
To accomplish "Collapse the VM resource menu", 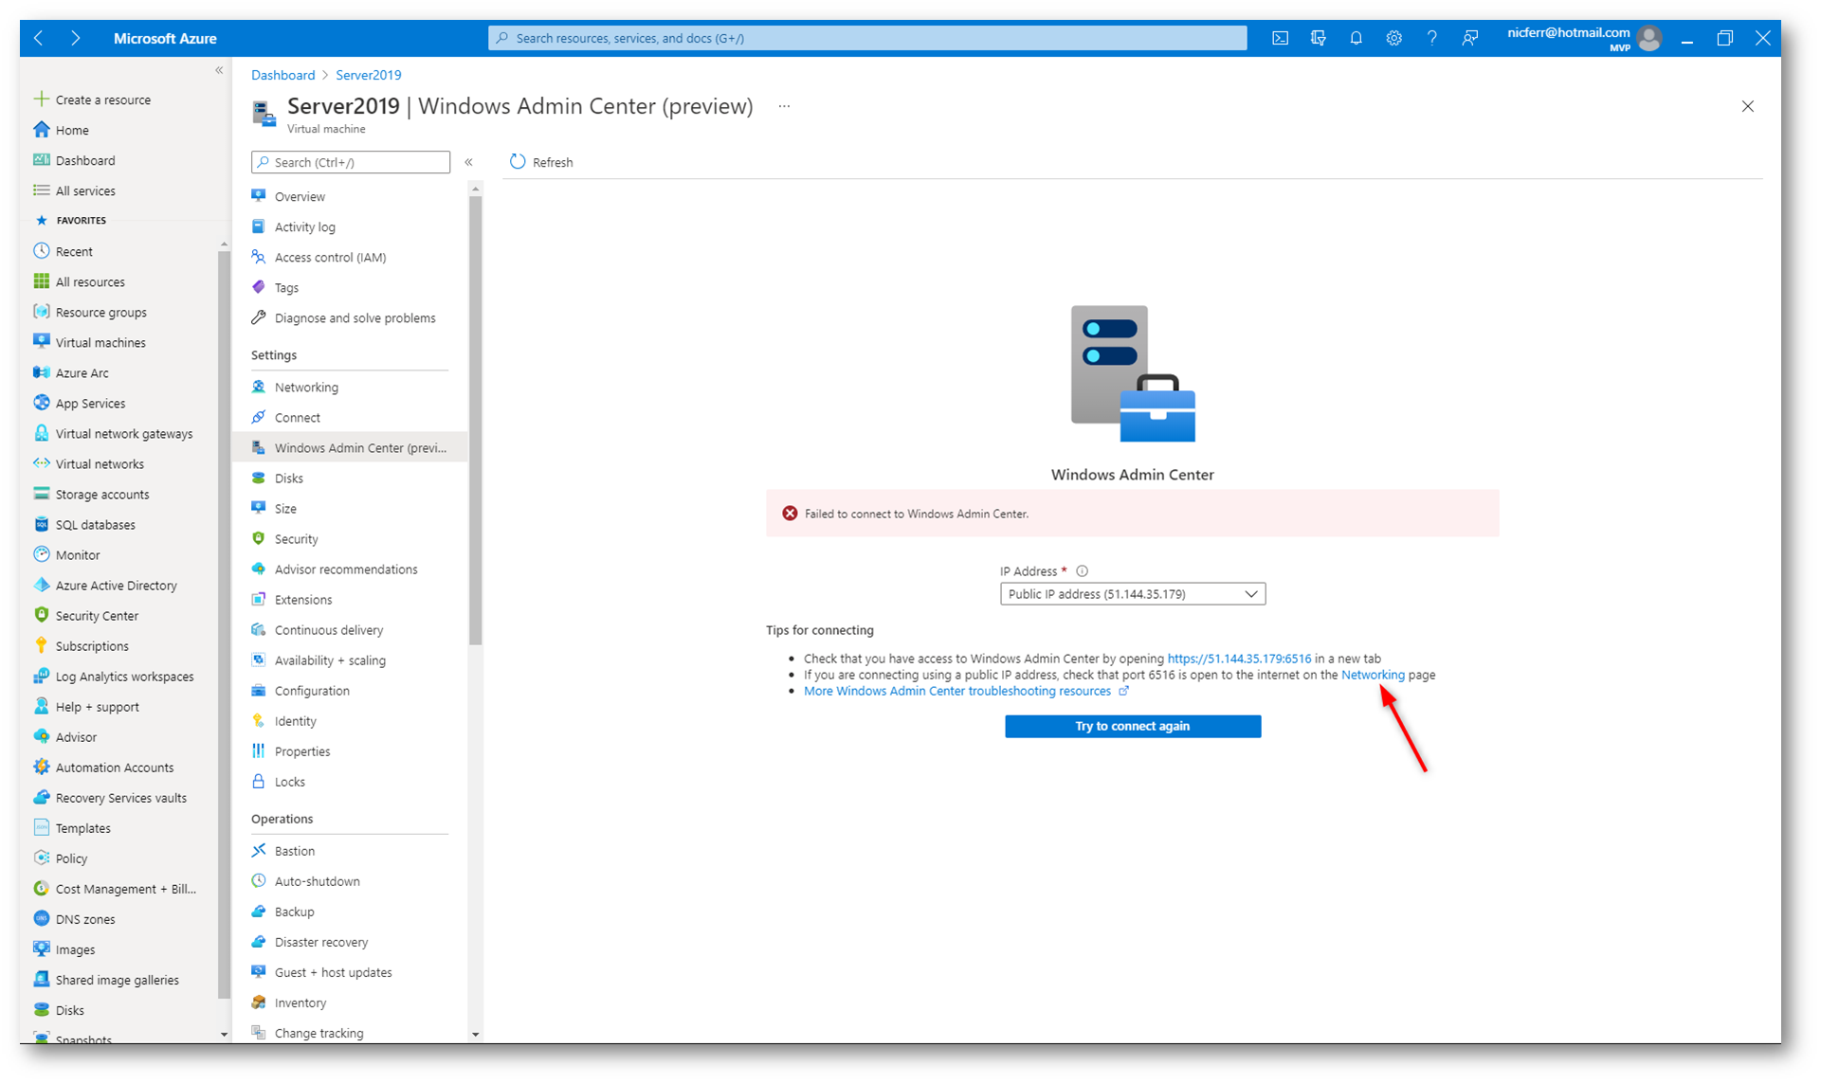I will pyautogui.click(x=468, y=162).
